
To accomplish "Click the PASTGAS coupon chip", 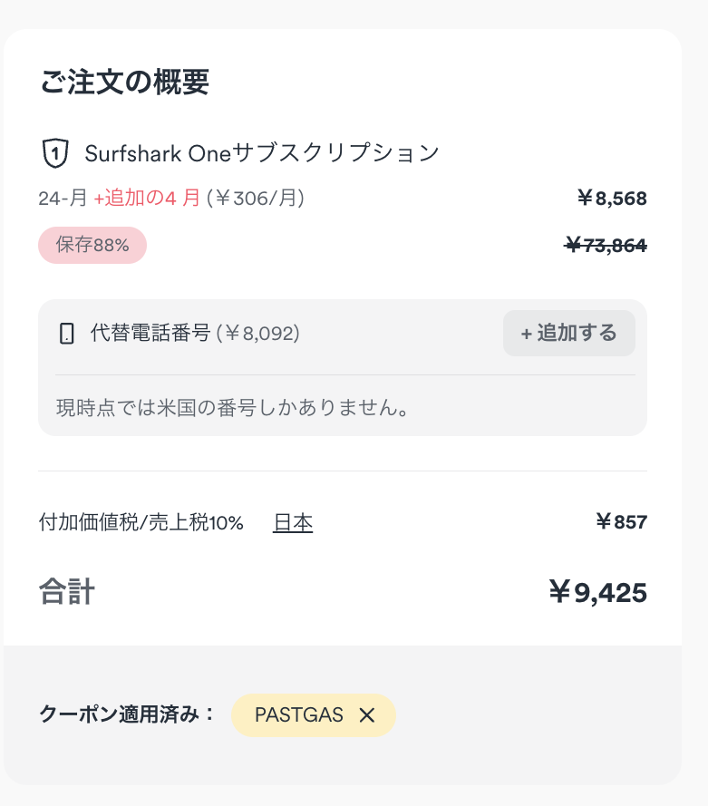I will 299,715.
